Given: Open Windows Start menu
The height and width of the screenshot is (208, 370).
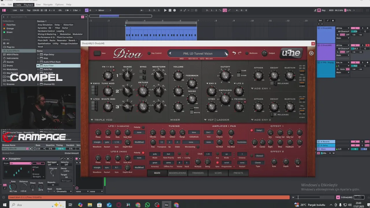Looking at the screenshot, I should 5,205.
